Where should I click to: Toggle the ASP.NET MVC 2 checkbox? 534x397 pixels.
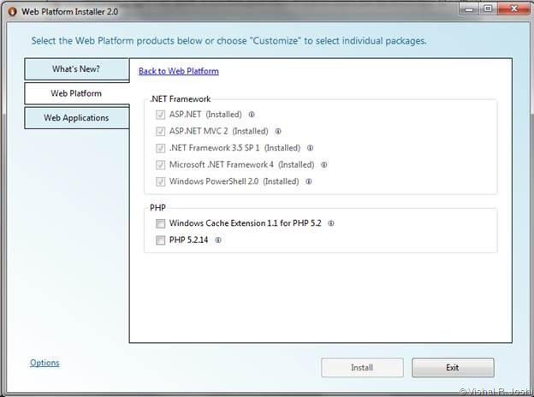click(160, 132)
